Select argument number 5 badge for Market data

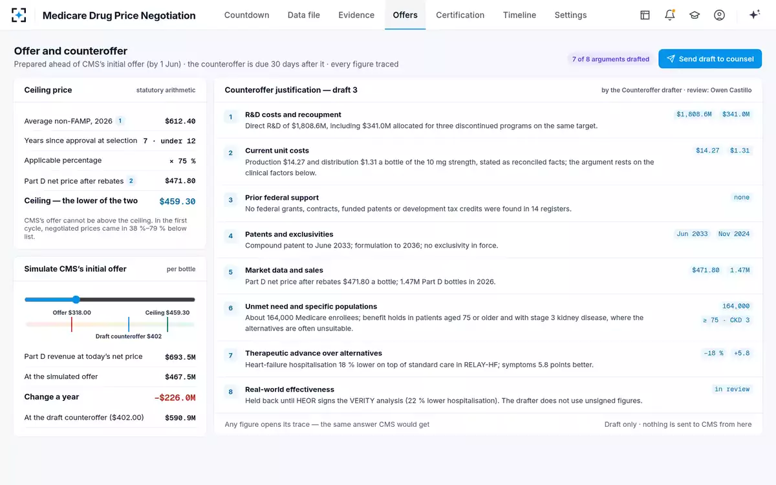[x=230, y=273]
